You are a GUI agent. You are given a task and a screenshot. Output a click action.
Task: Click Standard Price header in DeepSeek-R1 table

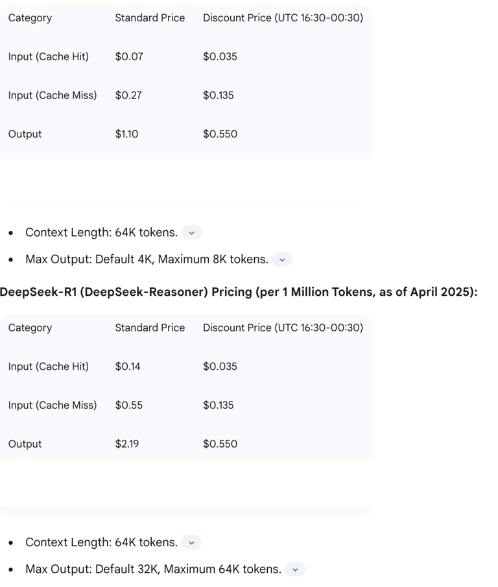tap(150, 328)
